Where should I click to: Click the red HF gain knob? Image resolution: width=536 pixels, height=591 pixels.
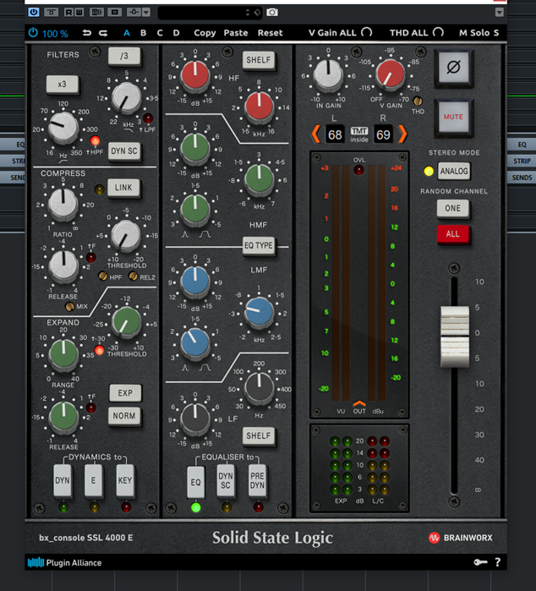point(195,76)
